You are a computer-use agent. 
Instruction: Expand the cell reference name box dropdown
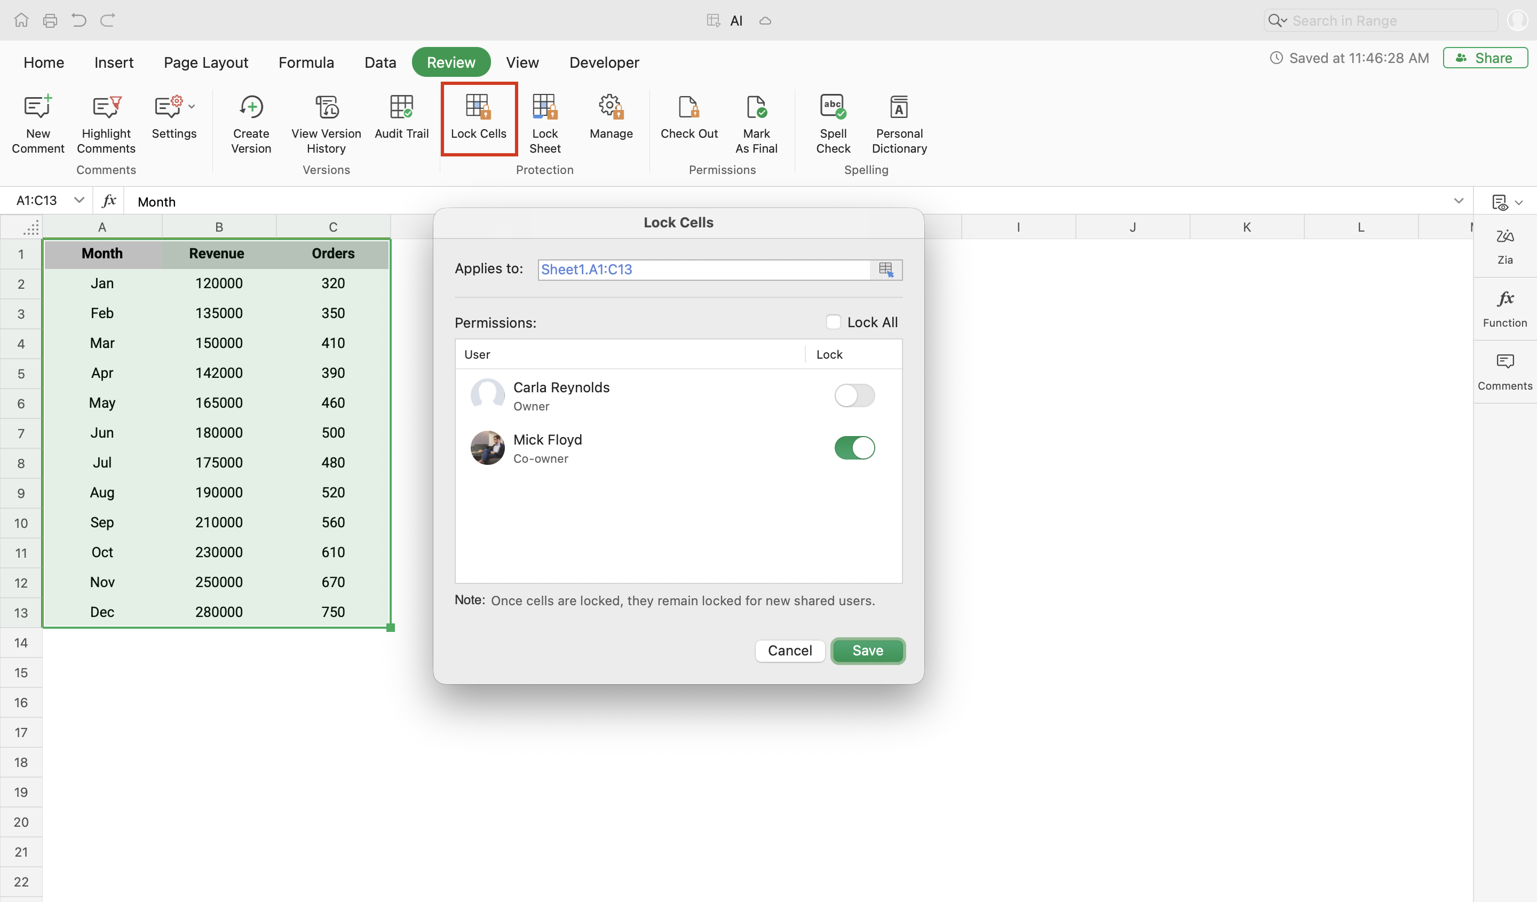coord(78,200)
